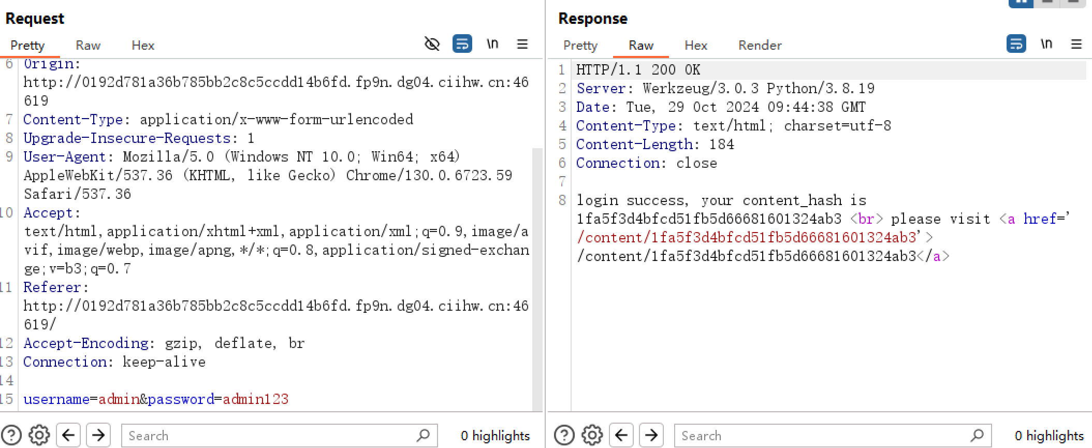Go to previous match in Request search

[68, 435]
